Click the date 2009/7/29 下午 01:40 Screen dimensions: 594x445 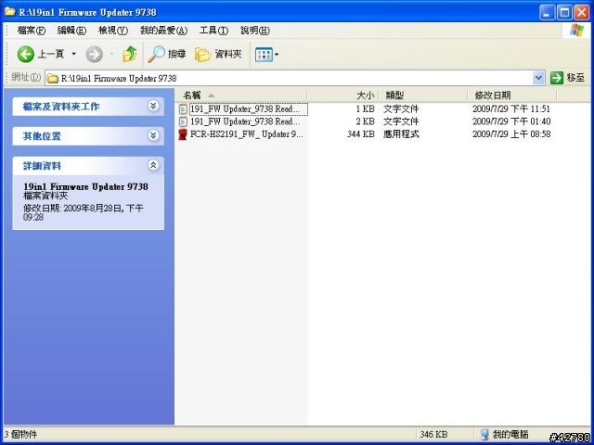coord(511,121)
